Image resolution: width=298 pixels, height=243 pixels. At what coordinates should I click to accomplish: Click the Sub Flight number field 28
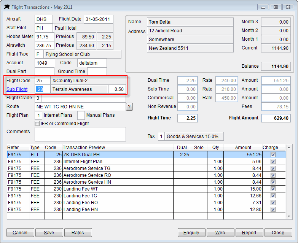tap(43, 89)
